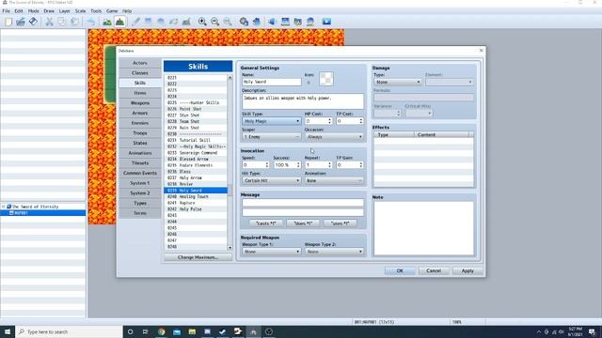Click the Description text box
This screenshot has height=338, width=602.
coord(303,101)
